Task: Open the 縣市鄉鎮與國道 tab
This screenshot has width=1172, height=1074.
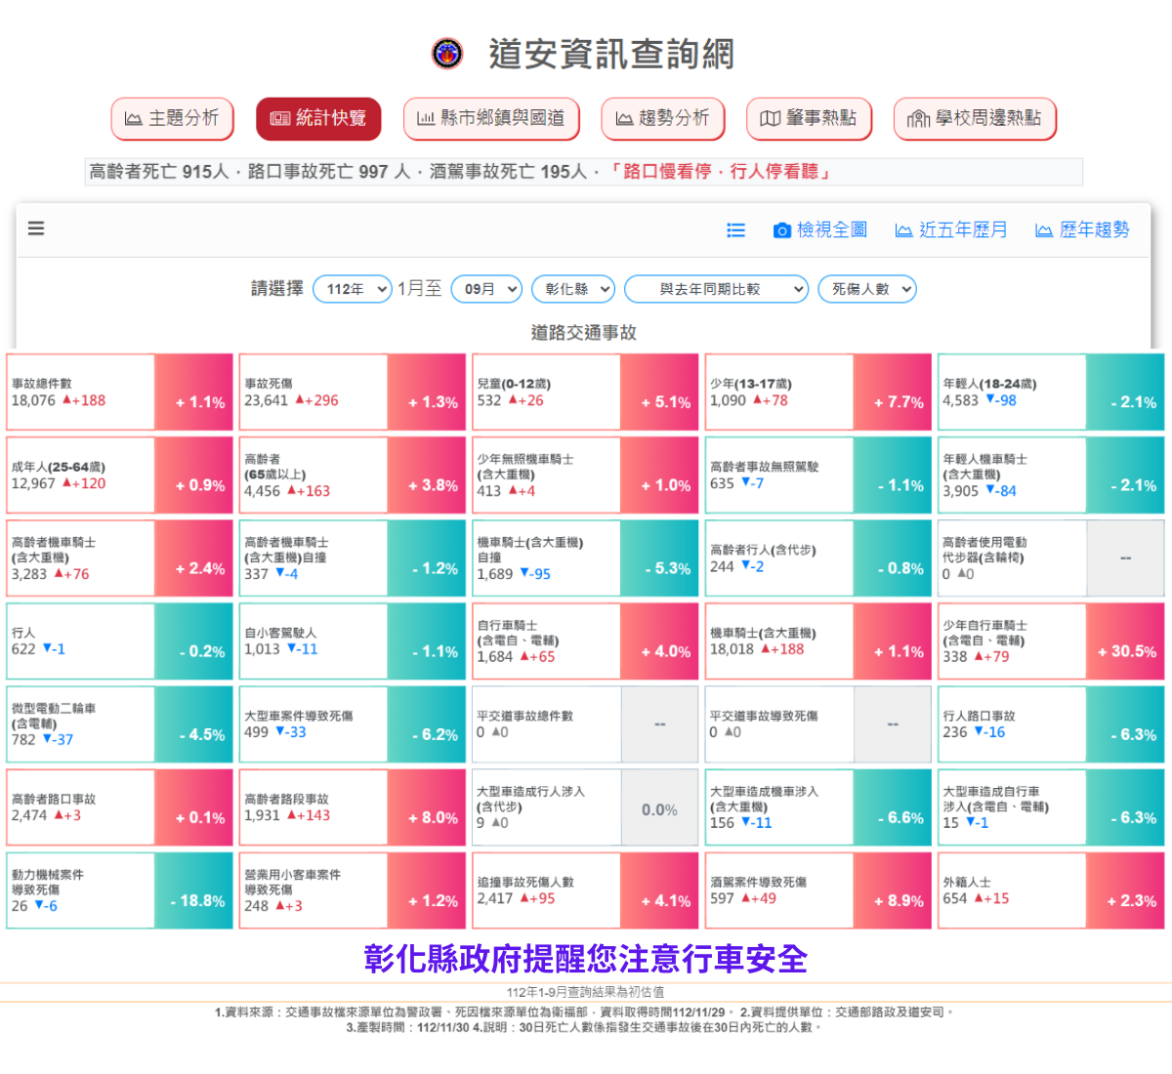Action: [491, 119]
